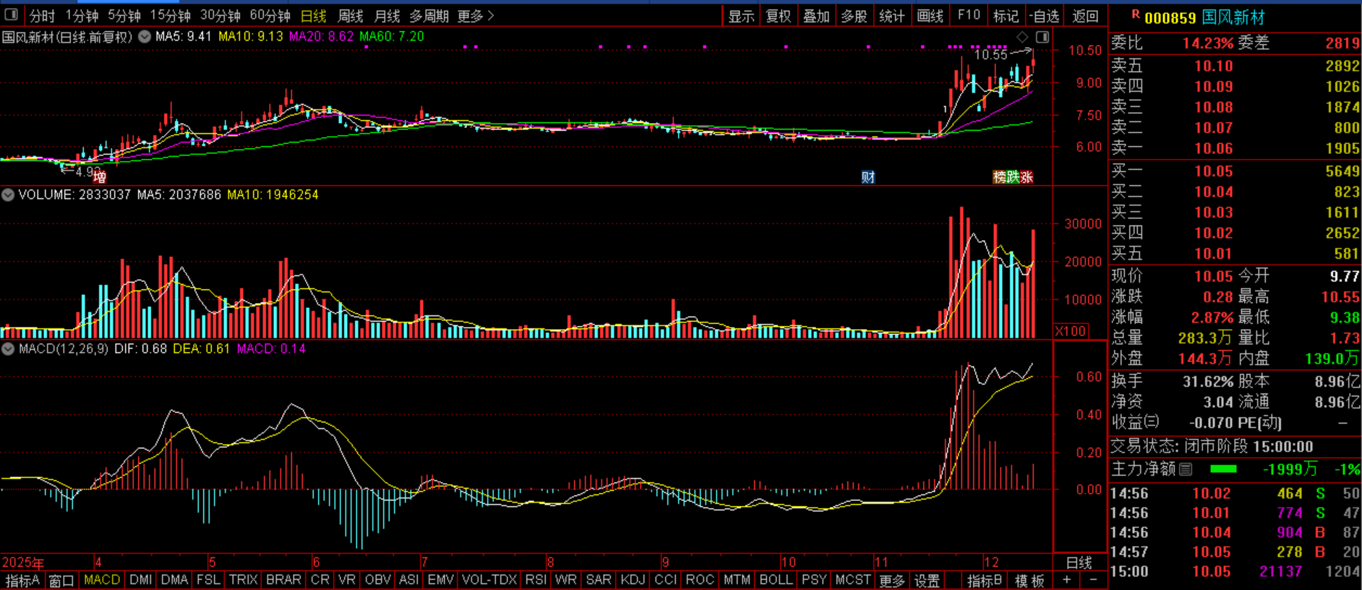
Task: Click the 财 financial report marker
Action: [x=868, y=177]
